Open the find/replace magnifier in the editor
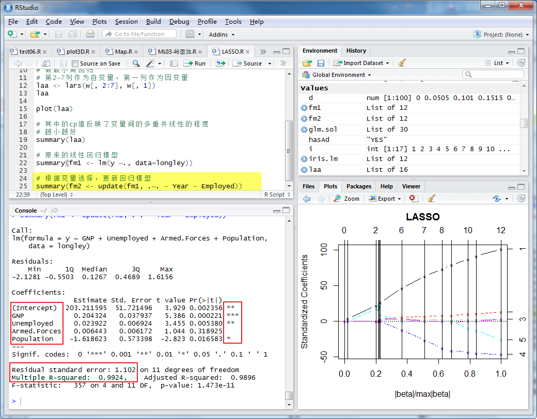The width and height of the screenshot is (537, 419). click(136, 63)
